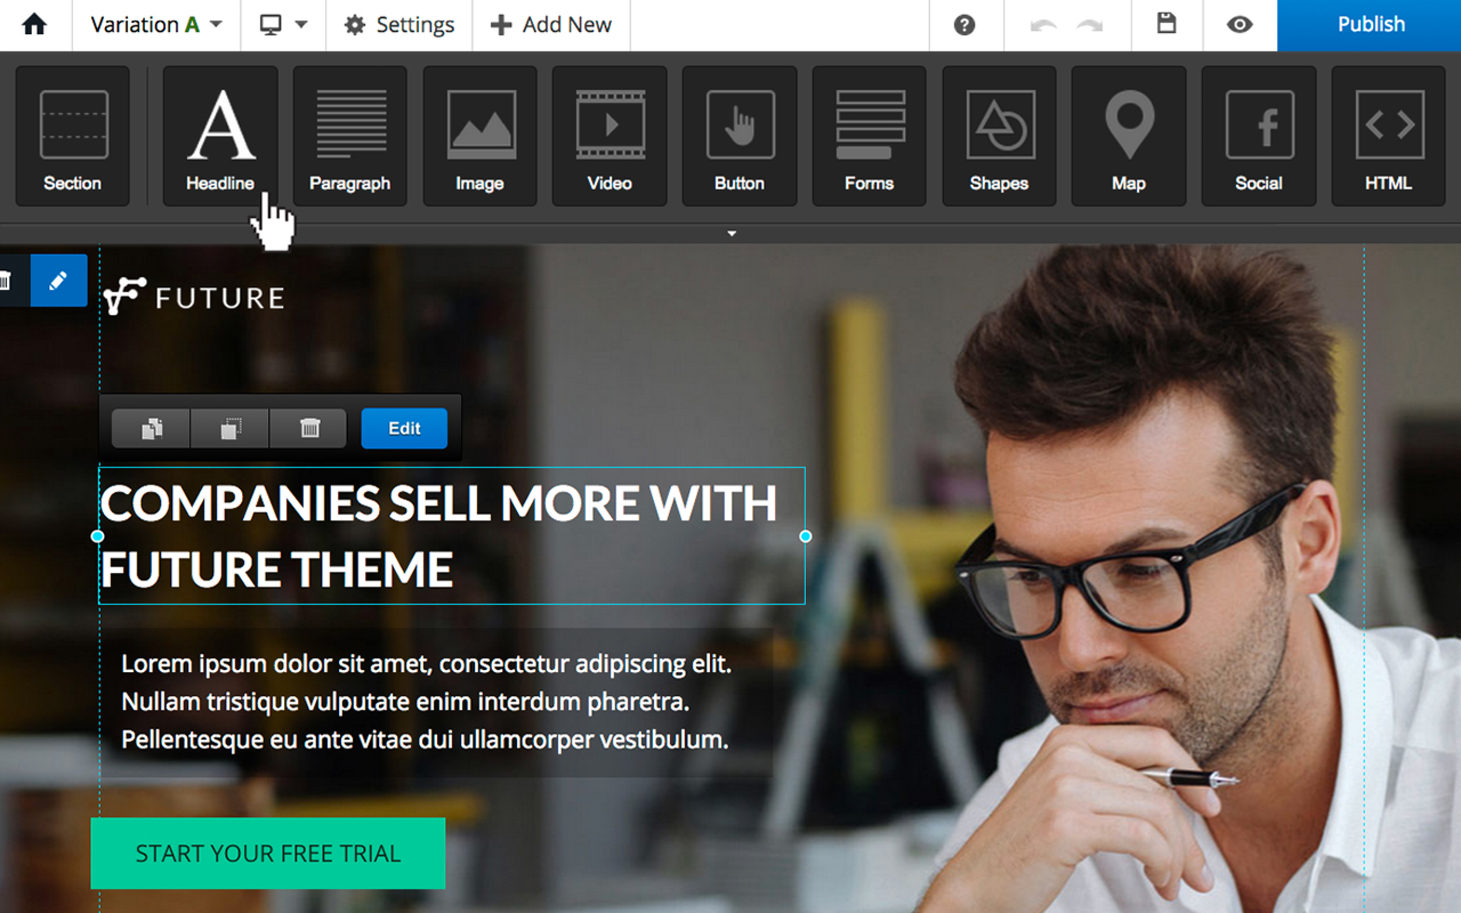This screenshot has height=913, width=1461.
Task: Pick the Shapes element tool
Action: (x=999, y=136)
